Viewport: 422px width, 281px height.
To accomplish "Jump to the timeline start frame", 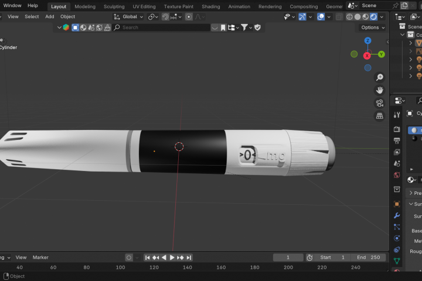I will (x=147, y=258).
